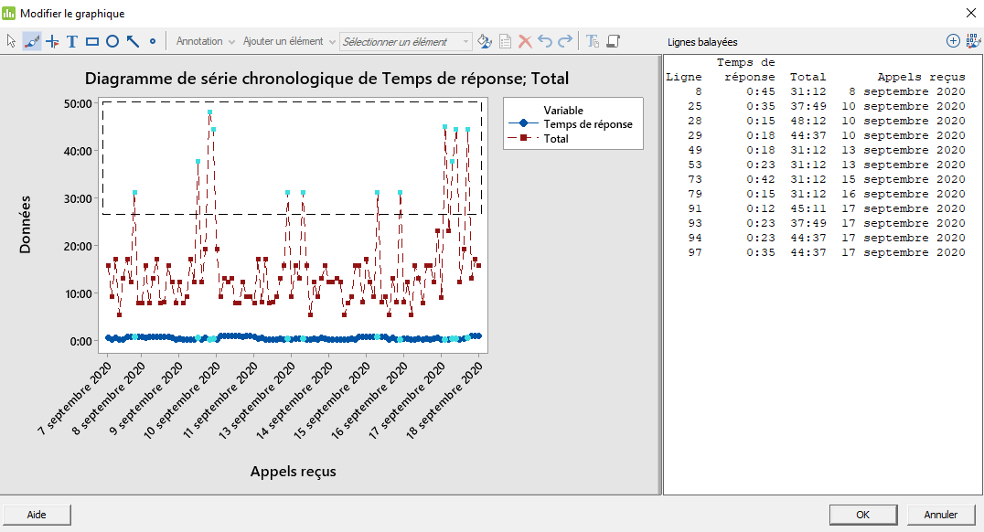This screenshot has width=984, height=532.
Task: Select the chart title text
Action: tap(327, 79)
